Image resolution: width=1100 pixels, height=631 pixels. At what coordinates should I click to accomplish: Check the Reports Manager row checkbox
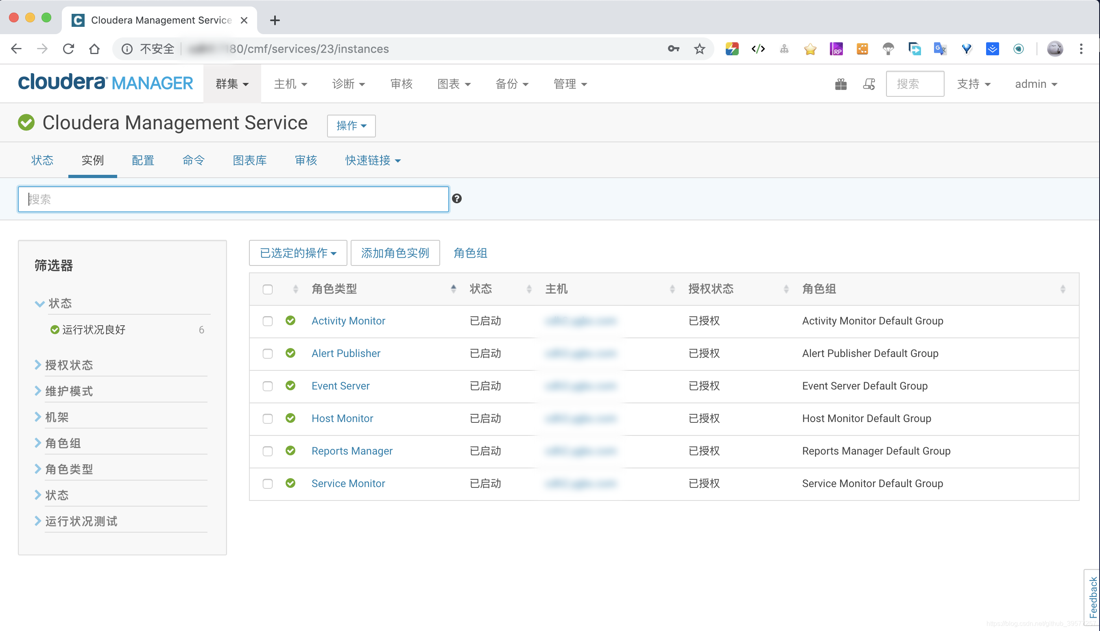point(268,451)
